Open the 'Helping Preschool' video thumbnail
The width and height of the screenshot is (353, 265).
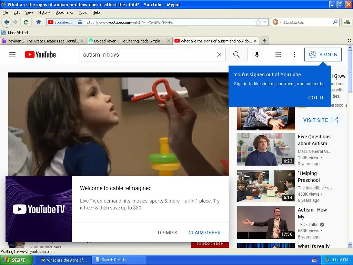click(266, 186)
